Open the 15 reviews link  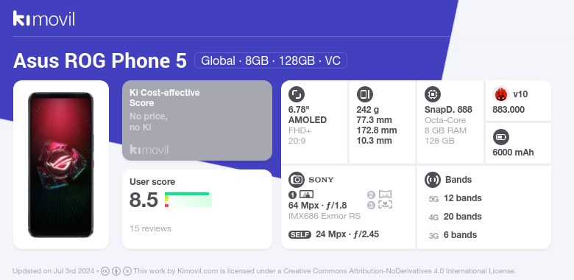[150, 228]
